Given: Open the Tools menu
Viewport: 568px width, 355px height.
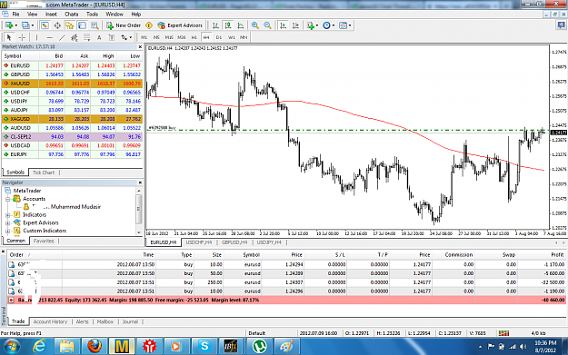Looking at the screenshot, I should [92, 15].
